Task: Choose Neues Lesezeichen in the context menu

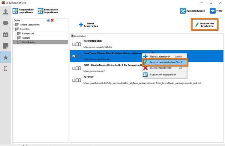Action: pyautogui.click(x=164, y=57)
